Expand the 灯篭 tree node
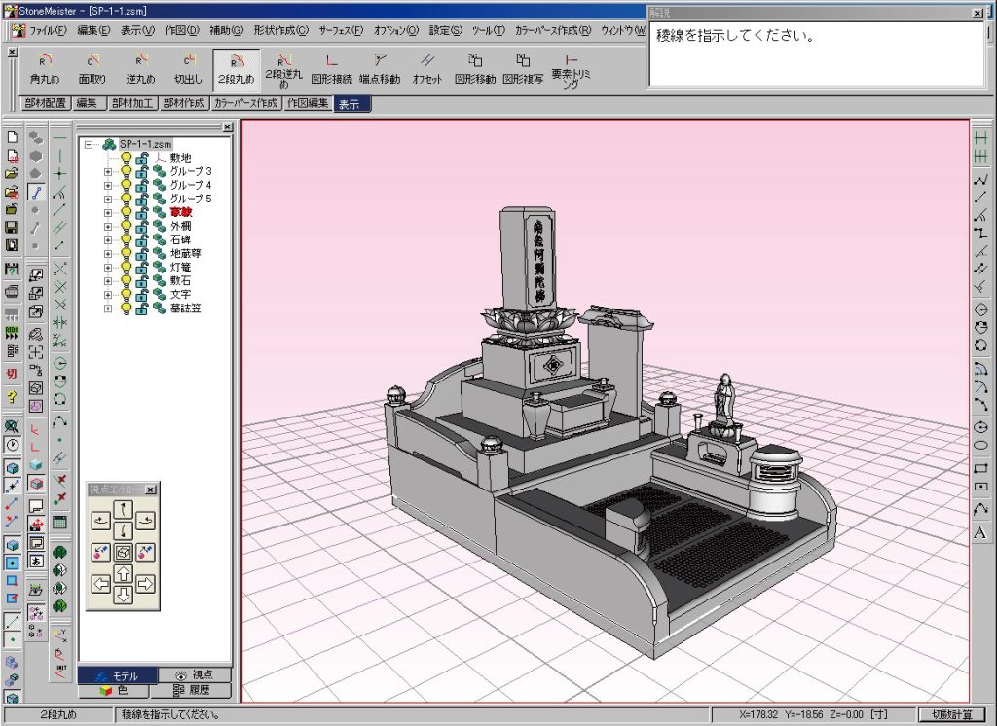The height and width of the screenshot is (726, 997). (108, 267)
